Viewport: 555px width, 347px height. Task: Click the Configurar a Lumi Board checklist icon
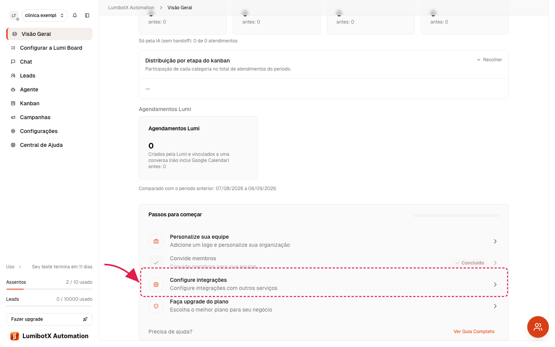click(13, 48)
